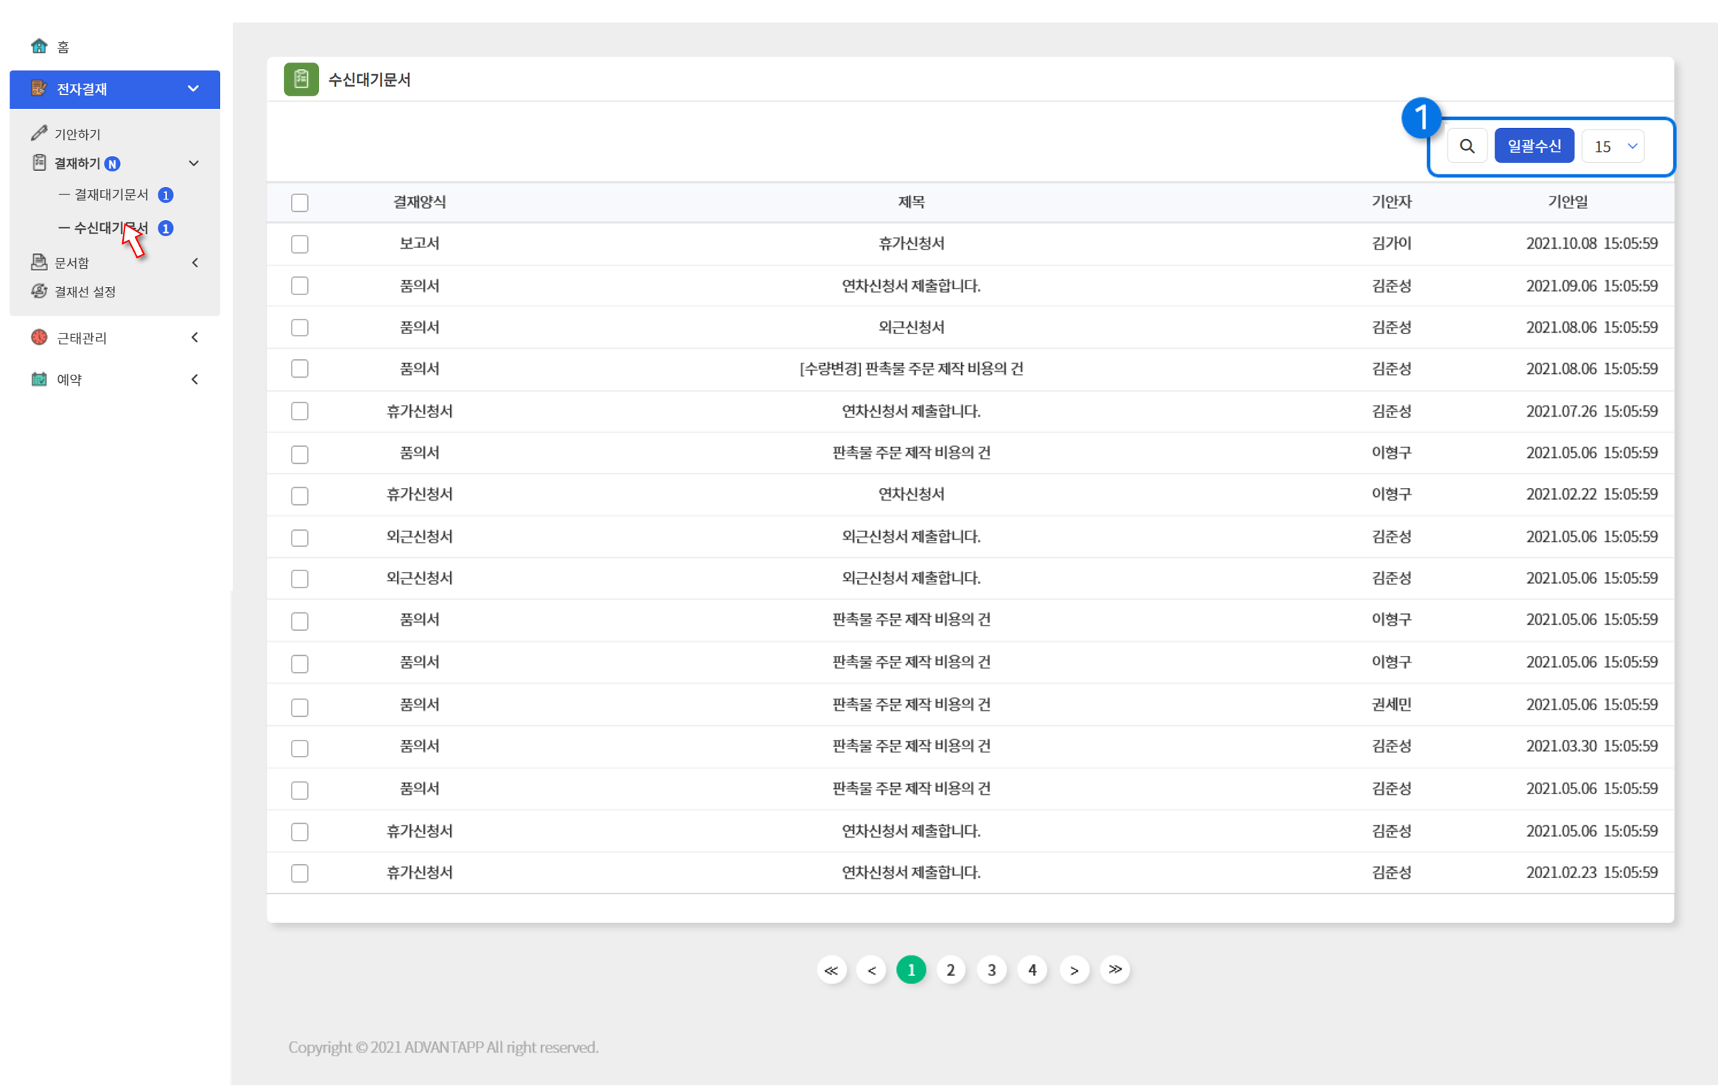The width and height of the screenshot is (1718, 1085).
Task: Click the 전자결재 menu icon
Action: click(x=39, y=88)
